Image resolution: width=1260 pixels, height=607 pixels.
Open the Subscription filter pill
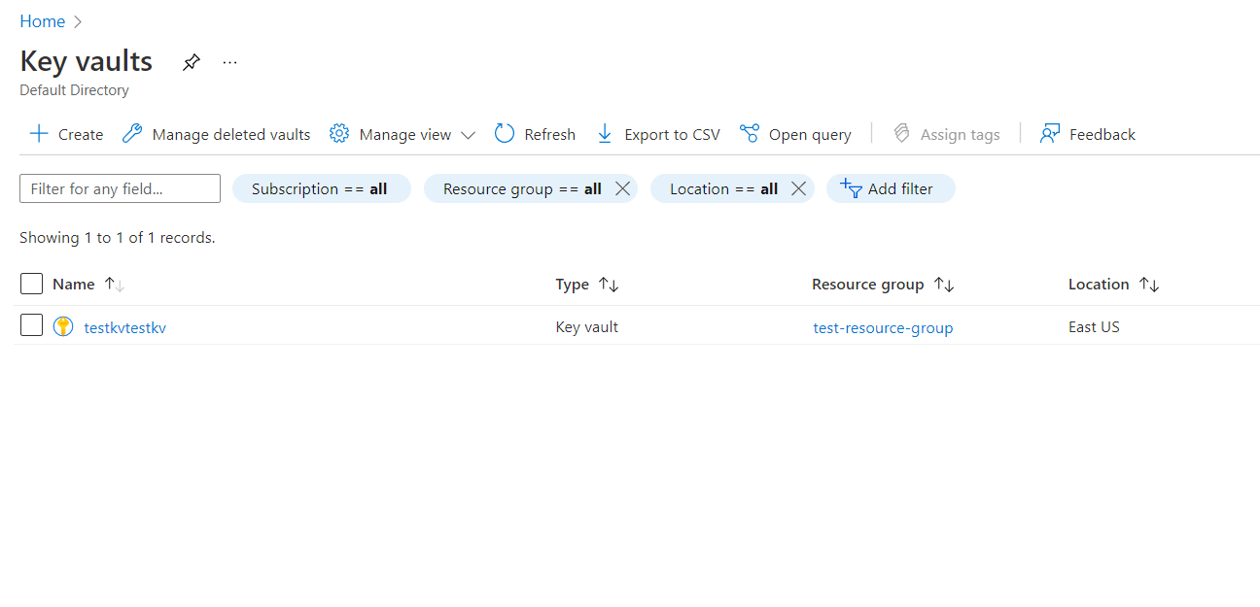[320, 188]
